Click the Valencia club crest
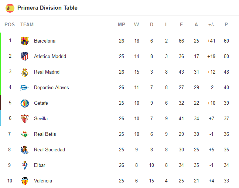 tap(25, 181)
